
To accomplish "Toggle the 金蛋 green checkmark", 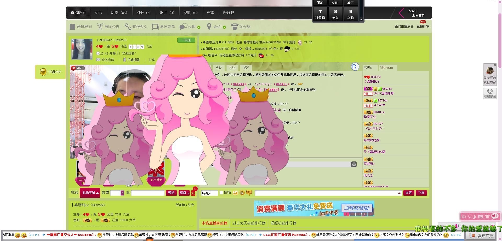I will 224,27.
